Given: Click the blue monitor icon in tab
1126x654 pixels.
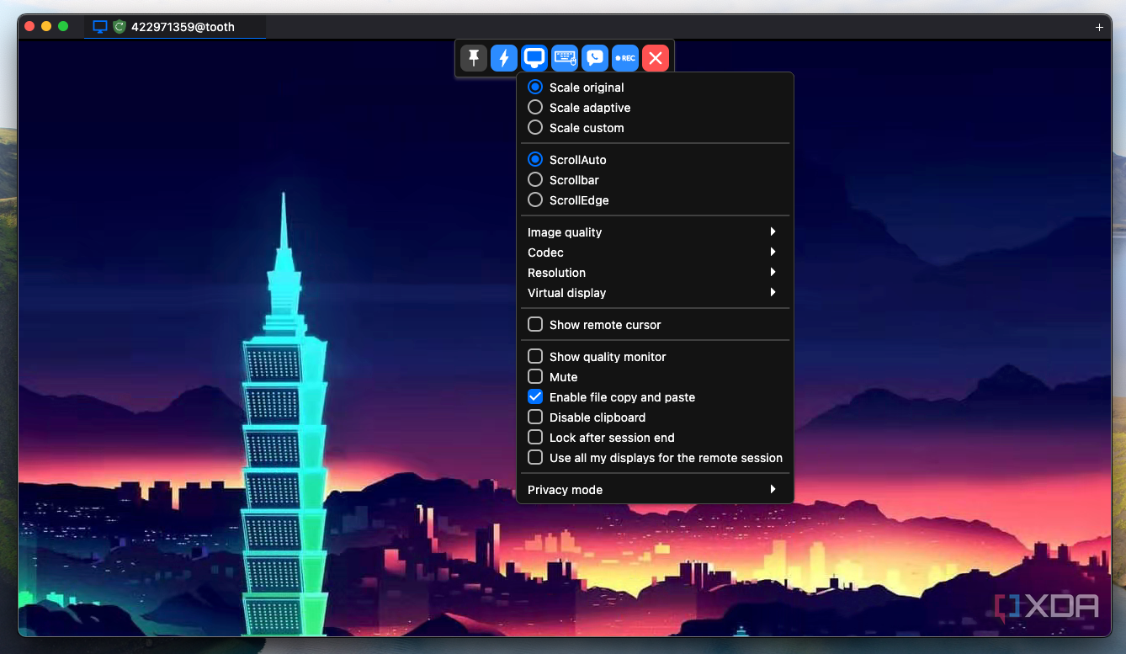Looking at the screenshot, I should 100,27.
